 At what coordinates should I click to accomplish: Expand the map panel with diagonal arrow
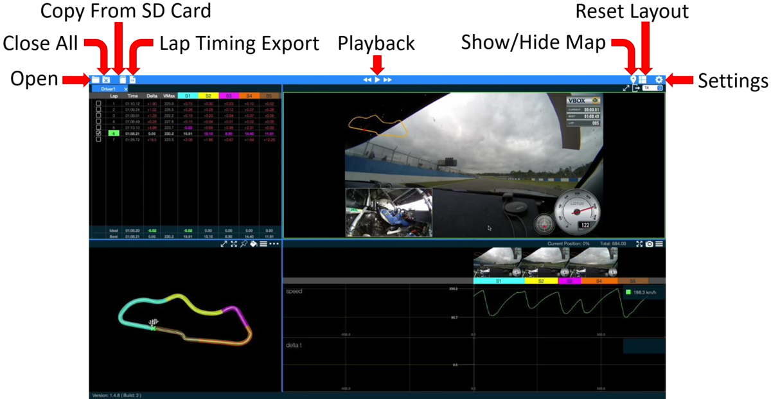tap(224, 244)
